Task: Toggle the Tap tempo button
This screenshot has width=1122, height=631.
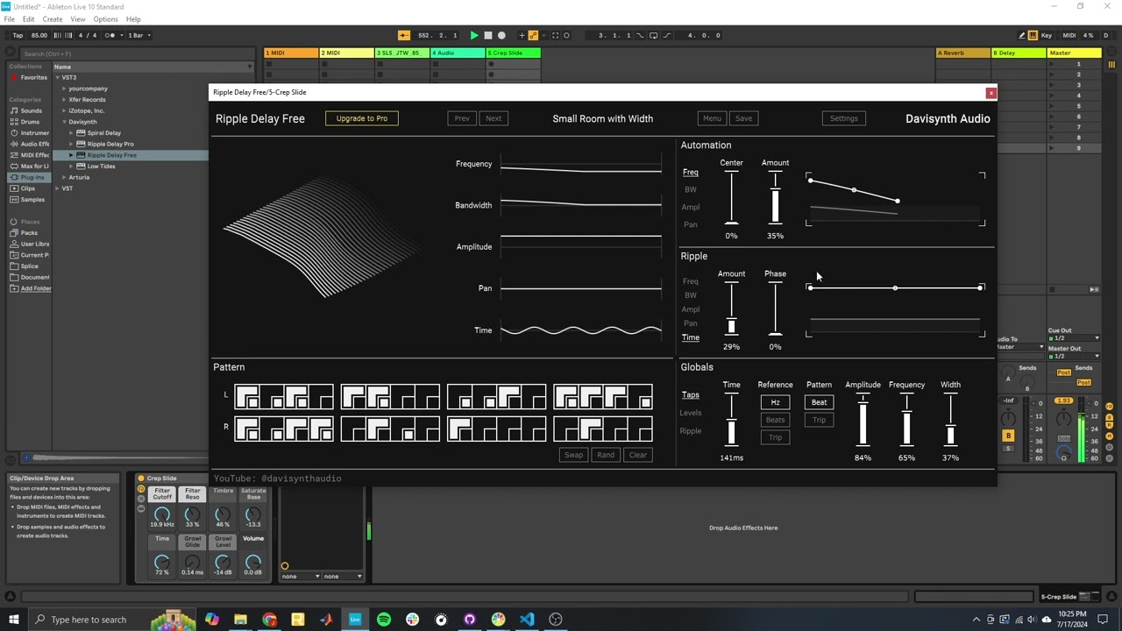Action: pos(17,35)
